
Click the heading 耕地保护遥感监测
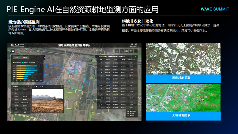24,22
